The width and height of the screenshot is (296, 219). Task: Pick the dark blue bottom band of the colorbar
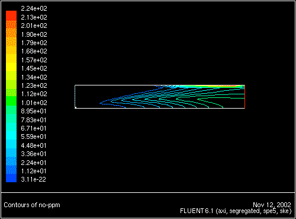pos(11,178)
